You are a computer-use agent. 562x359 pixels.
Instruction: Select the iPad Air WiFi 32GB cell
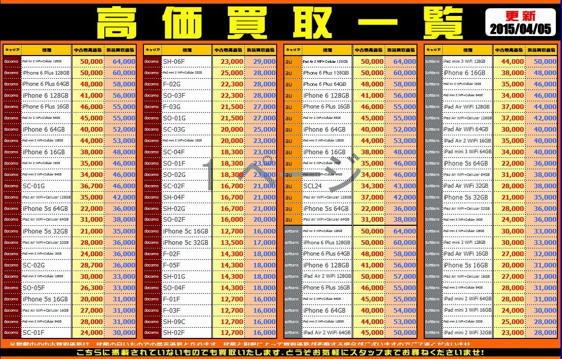click(x=468, y=186)
